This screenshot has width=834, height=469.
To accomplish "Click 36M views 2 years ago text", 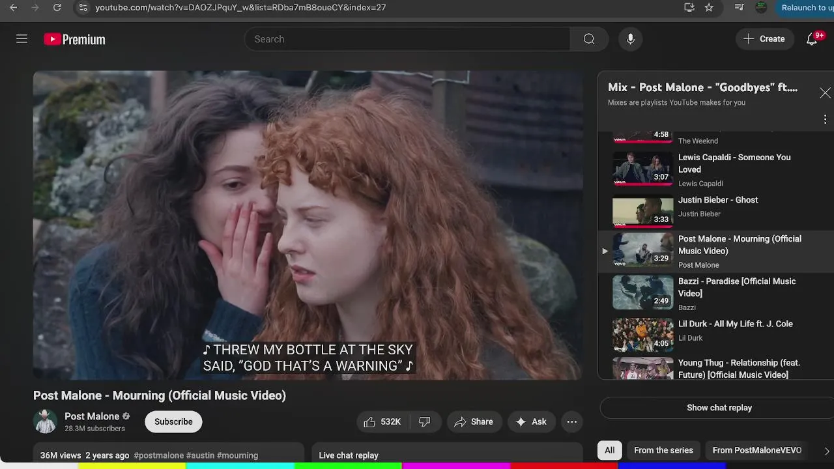I will pos(85,455).
